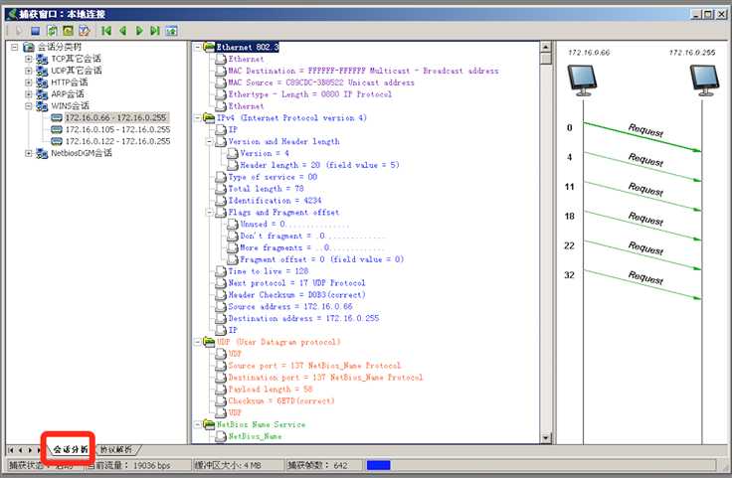The width and height of the screenshot is (732, 478).
Task: Select Payload length = 58 field
Action: pos(271,389)
